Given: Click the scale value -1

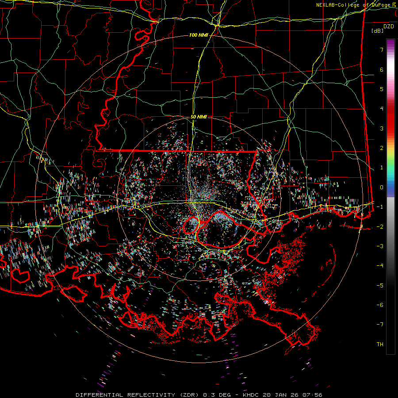Looking at the screenshot, I should [380, 207].
